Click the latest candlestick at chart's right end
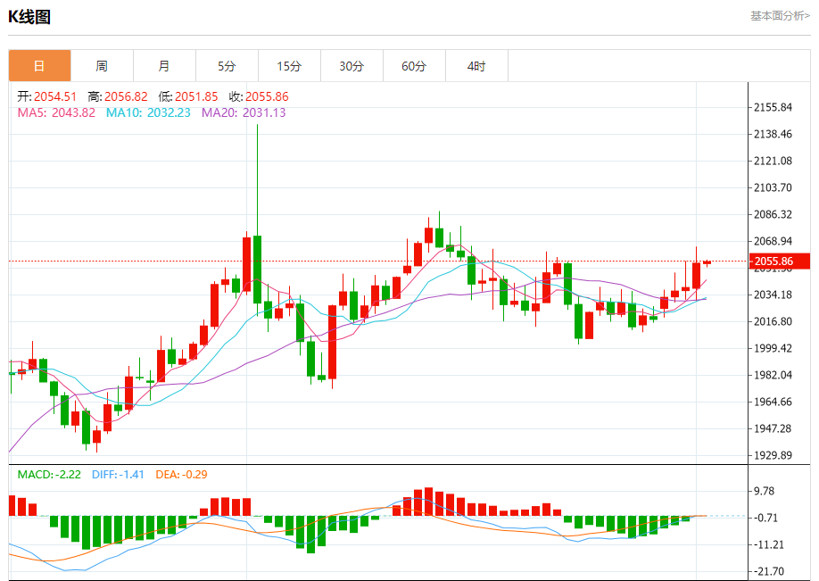 pyautogui.click(x=707, y=262)
